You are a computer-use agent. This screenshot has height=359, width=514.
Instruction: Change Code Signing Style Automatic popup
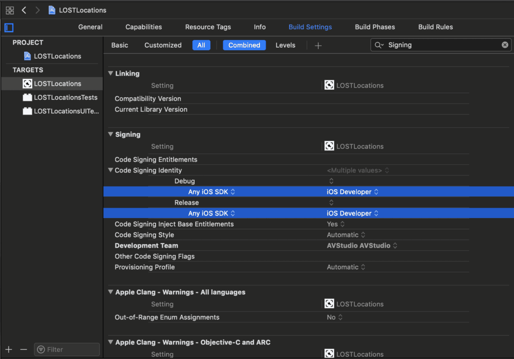pos(346,235)
